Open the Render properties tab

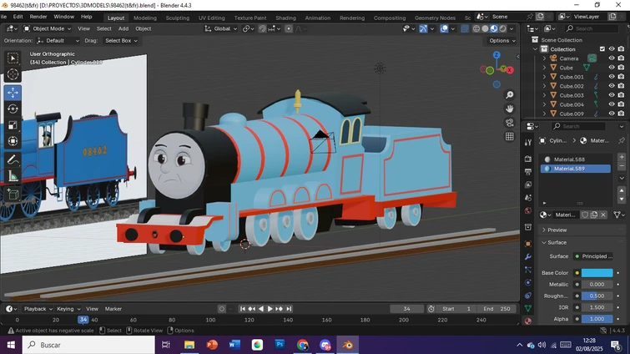tap(528, 159)
